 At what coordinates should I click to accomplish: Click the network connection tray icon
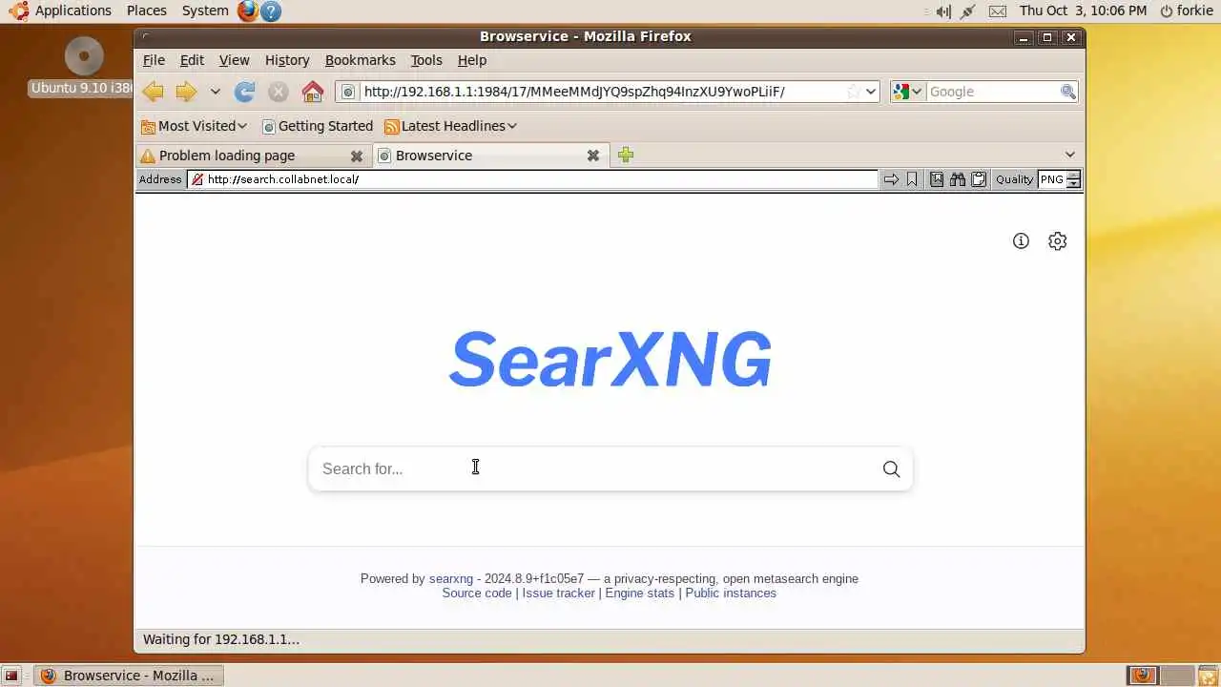(x=968, y=11)
